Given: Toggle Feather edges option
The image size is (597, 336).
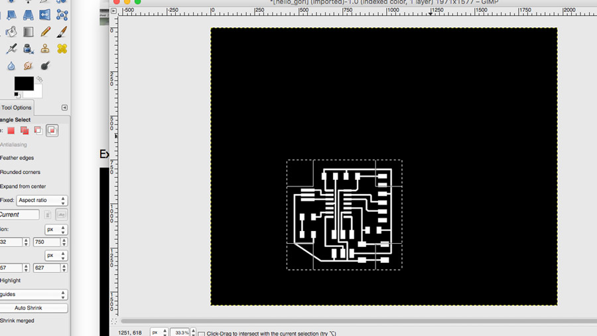Looking at the screenshot, I should [17, 158].
